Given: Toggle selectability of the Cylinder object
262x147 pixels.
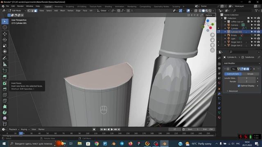Looking at the screenshot, I should [x=252, y=28].
